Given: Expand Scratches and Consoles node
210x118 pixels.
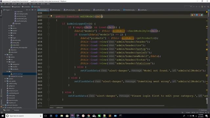Looking at the screenshot, I should point(3,108).
